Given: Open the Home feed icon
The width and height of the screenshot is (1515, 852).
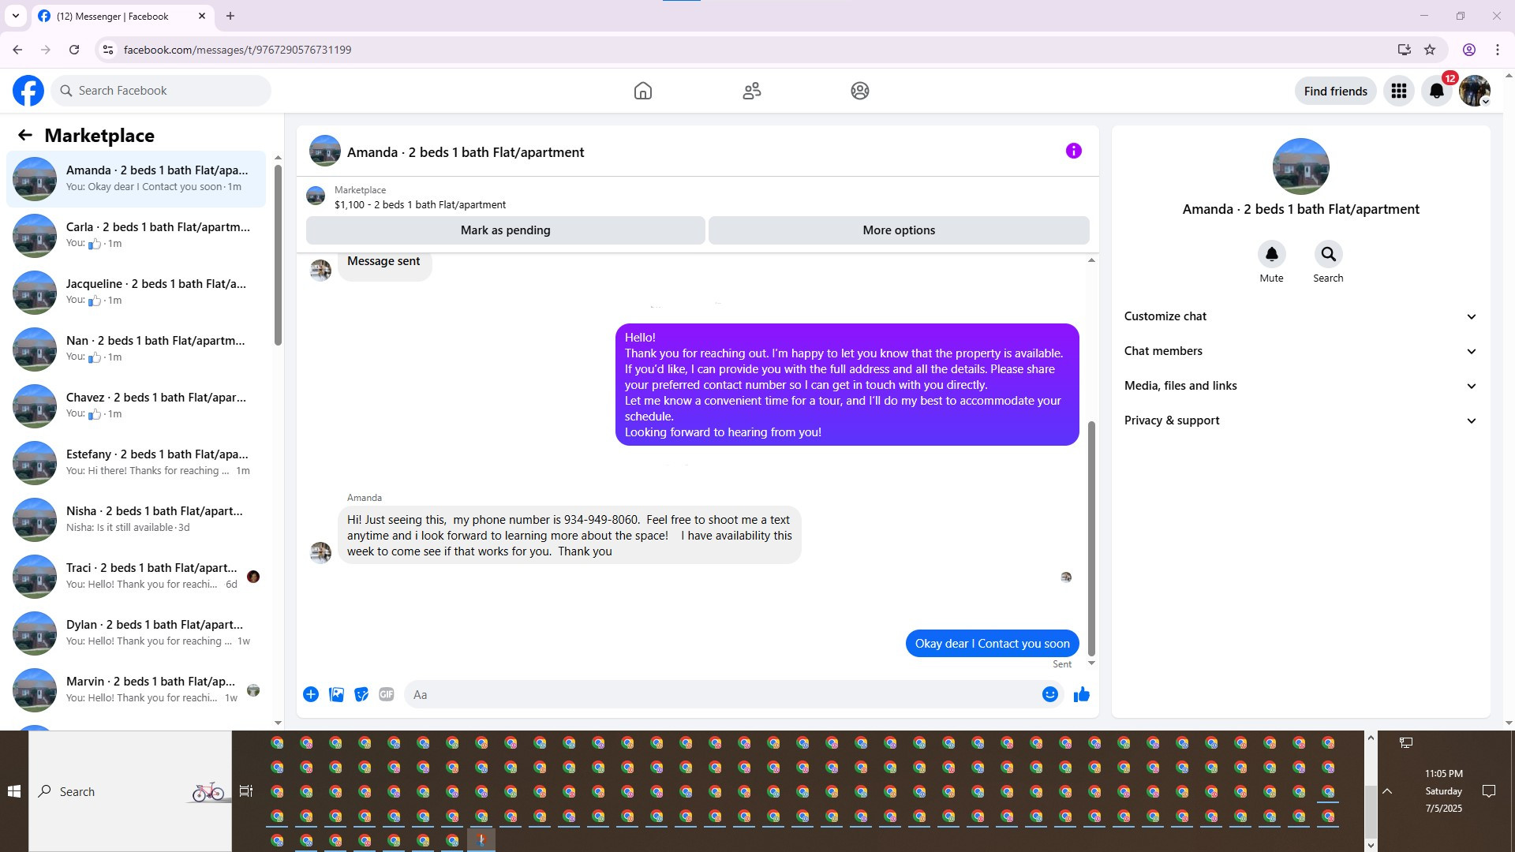Looking at the screenshot, I should click(642, 91).
